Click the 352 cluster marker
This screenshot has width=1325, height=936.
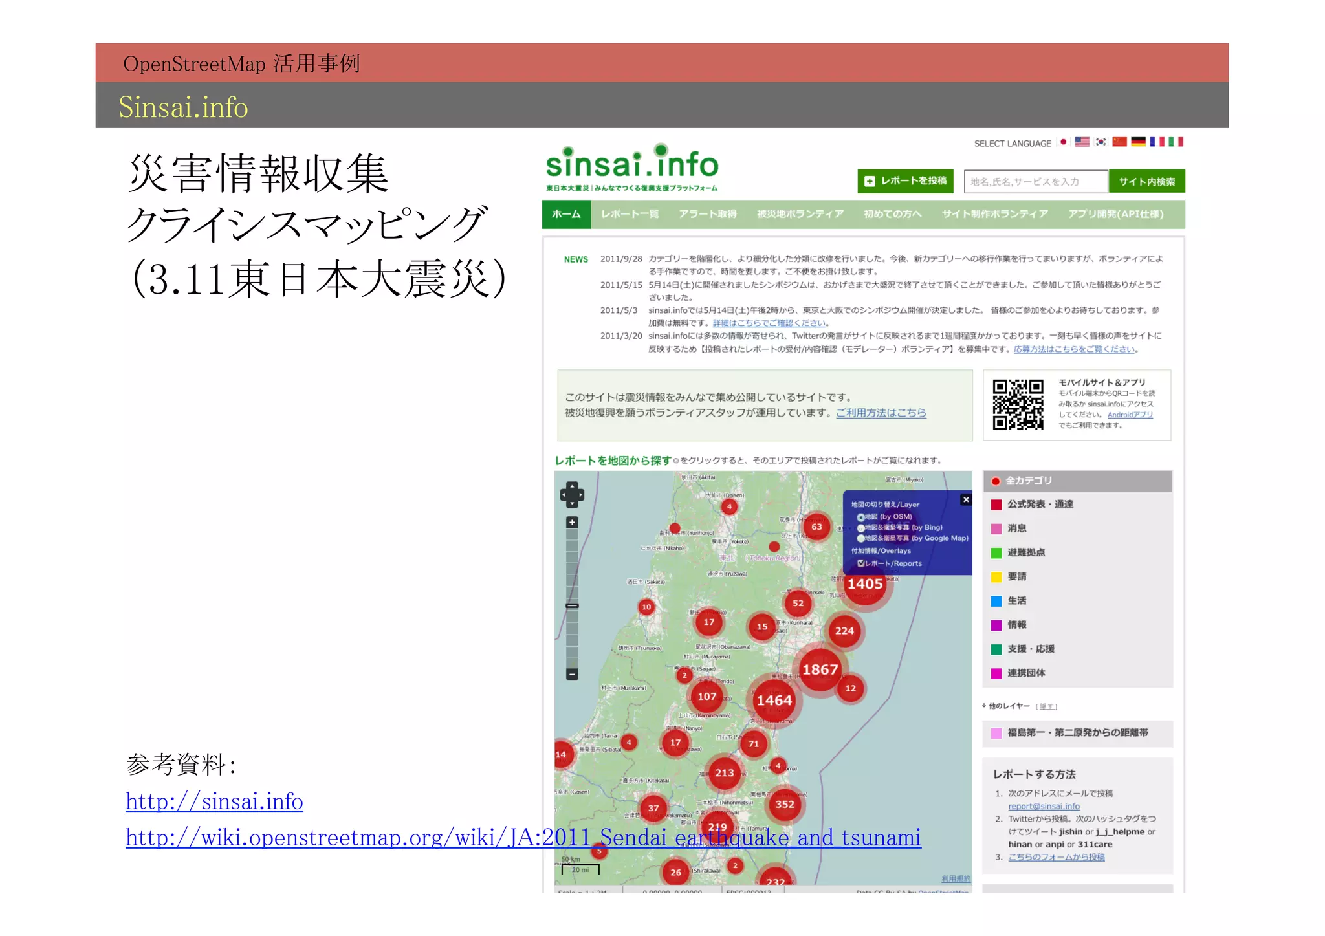tap(785, 804)
